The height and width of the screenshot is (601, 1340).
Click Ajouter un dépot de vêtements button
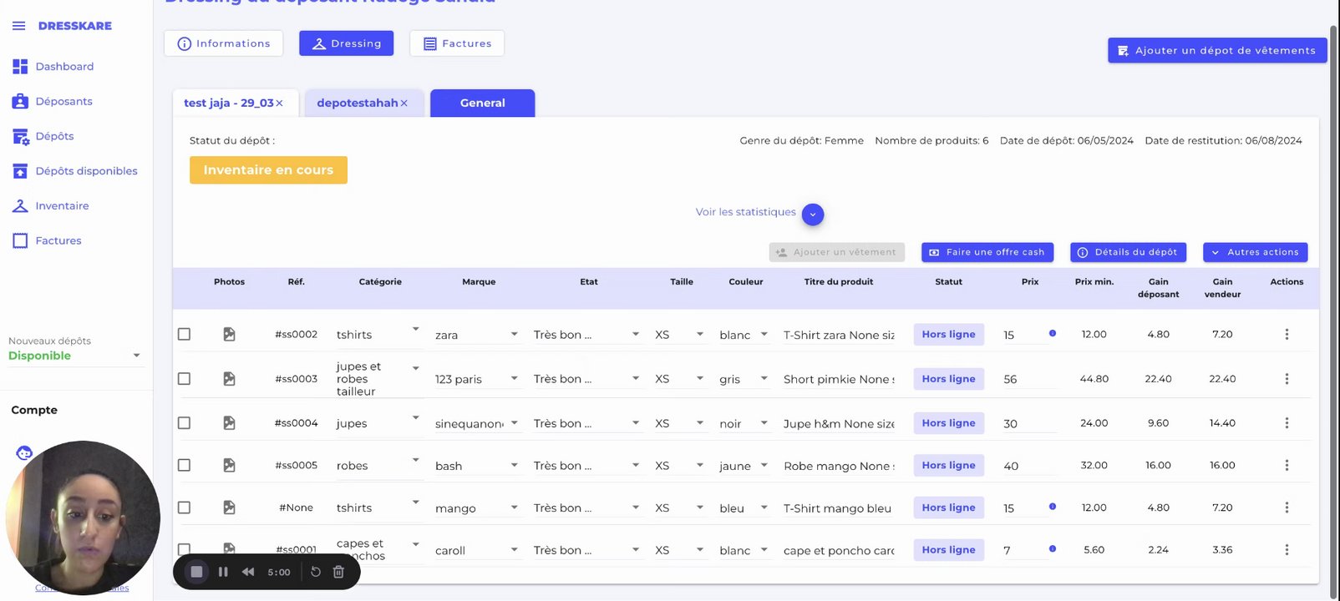[x=1217, y=50]
